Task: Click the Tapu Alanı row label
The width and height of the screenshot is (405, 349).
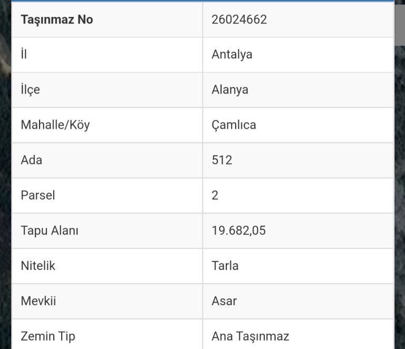Action: [50, 231]
